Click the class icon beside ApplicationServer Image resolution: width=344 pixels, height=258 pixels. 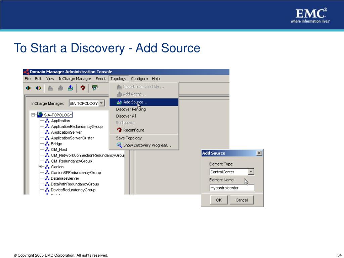[x=47, y=132]
